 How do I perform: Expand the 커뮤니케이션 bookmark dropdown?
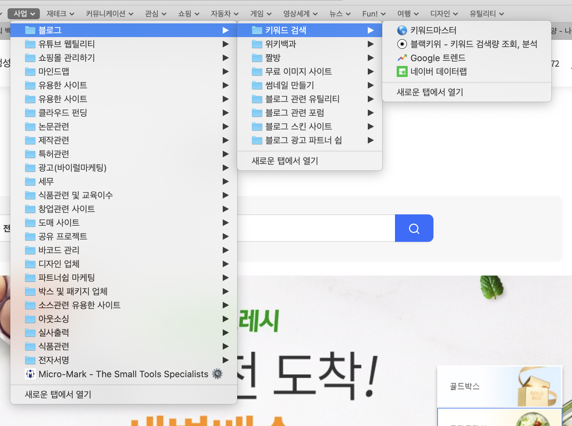(x=109, y=14)
